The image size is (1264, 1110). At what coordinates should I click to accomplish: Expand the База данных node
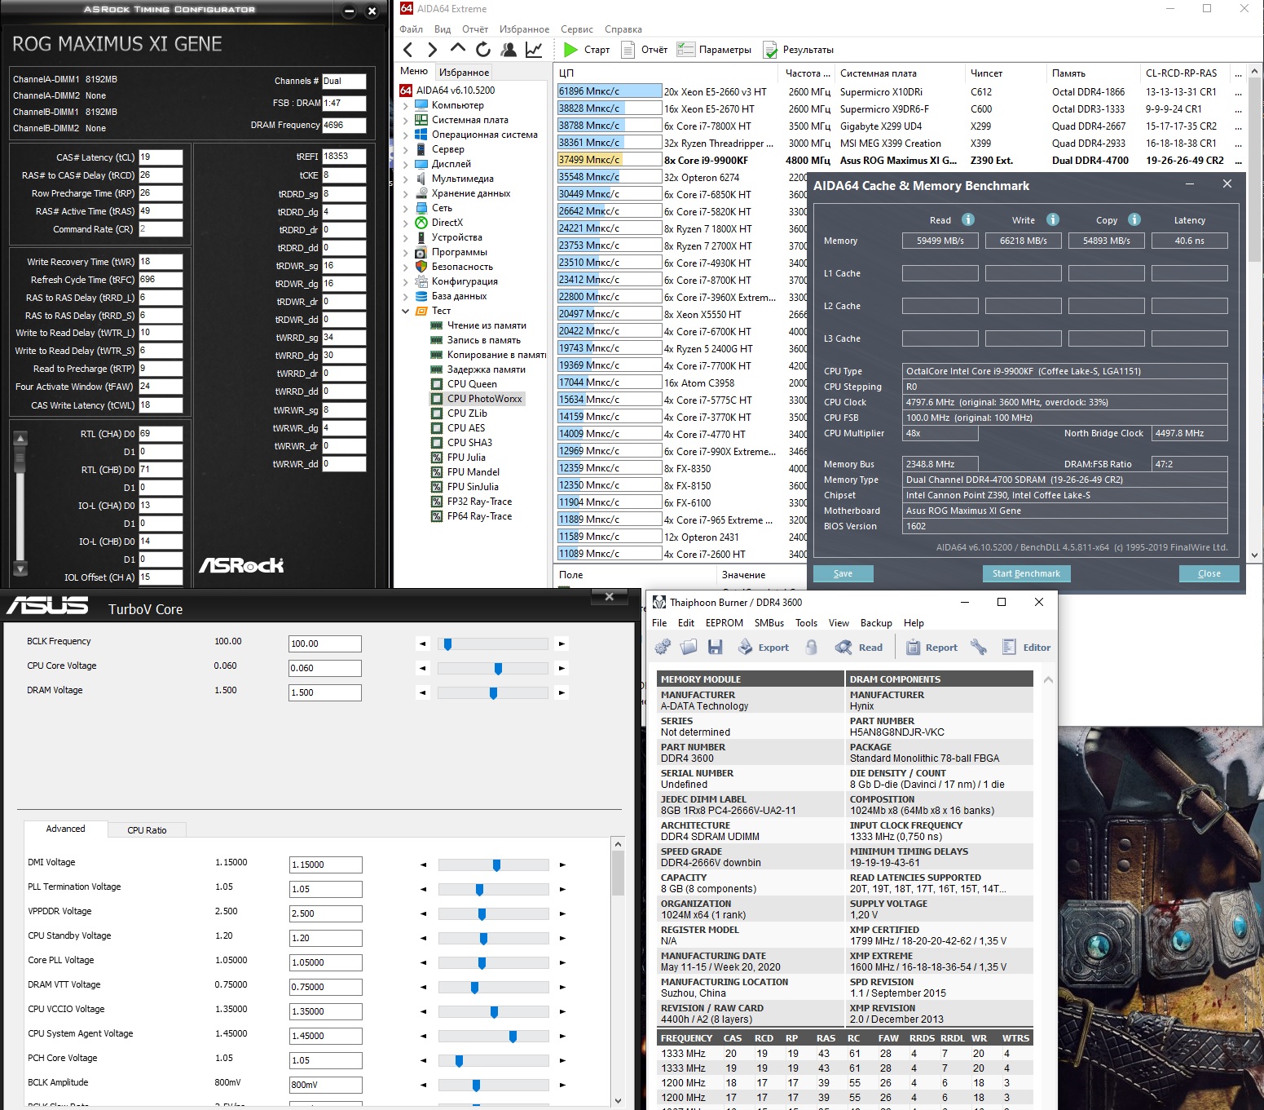click(x=405, y=296)
